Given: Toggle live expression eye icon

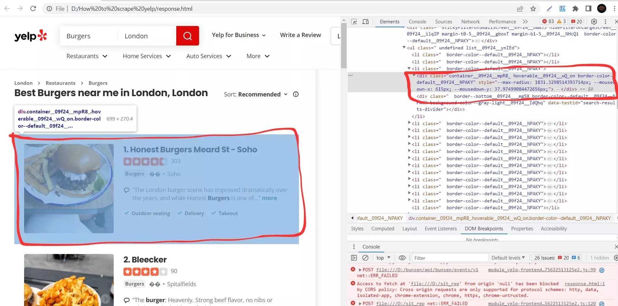Looking at the screenshot, I should [x=402, y=258].
